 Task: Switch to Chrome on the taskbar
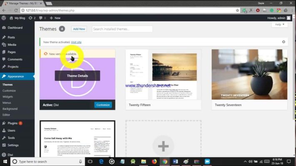[x=165, y=161]
